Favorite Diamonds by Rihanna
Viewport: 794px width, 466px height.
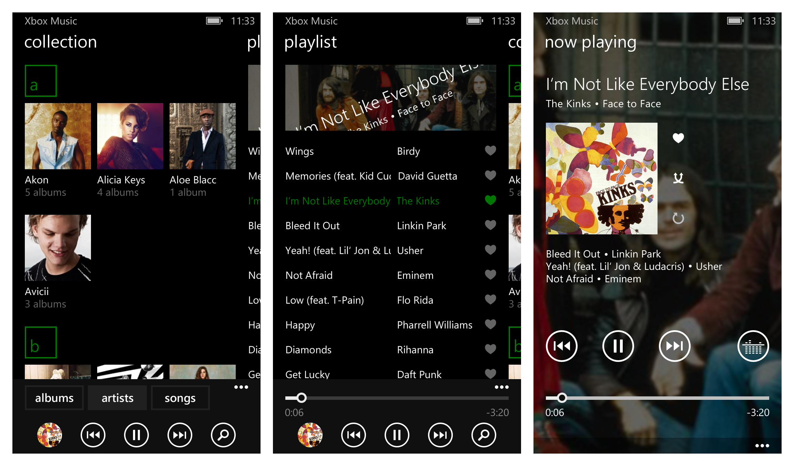pos(490,349)
